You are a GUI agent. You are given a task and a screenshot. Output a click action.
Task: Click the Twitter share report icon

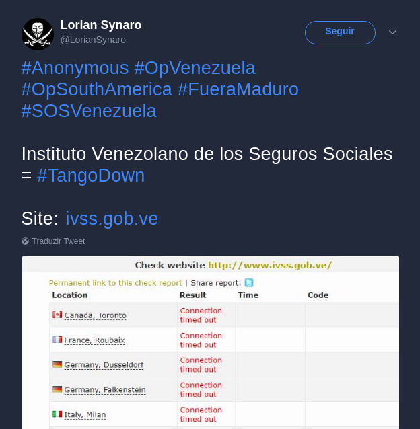[249, 282]
